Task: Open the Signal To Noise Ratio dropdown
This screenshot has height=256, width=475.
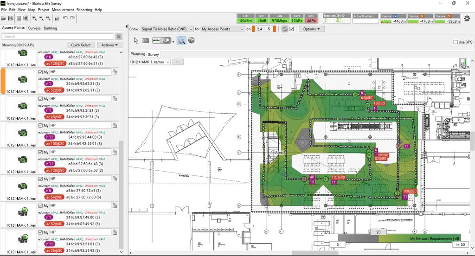Action: click(x=167, y=29)
